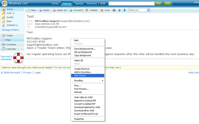Click the Sent mail is autosaved link

[x=7, y=58]
